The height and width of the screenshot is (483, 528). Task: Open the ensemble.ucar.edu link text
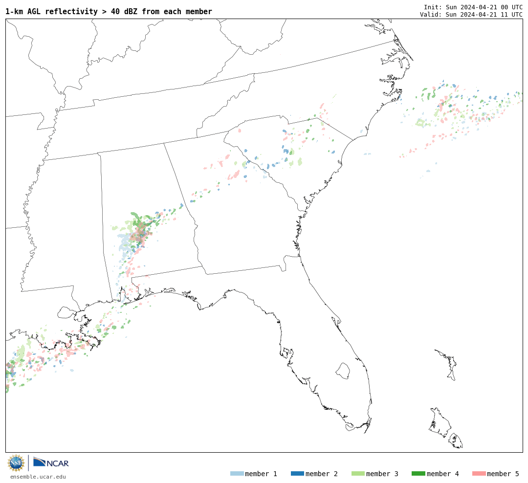coord(38,477)
